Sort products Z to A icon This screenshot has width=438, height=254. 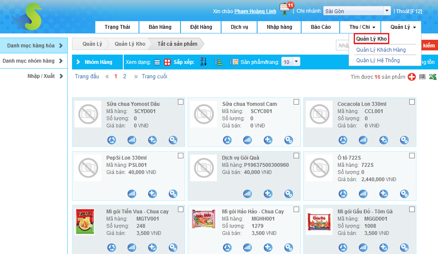click(x=203, y=62)
